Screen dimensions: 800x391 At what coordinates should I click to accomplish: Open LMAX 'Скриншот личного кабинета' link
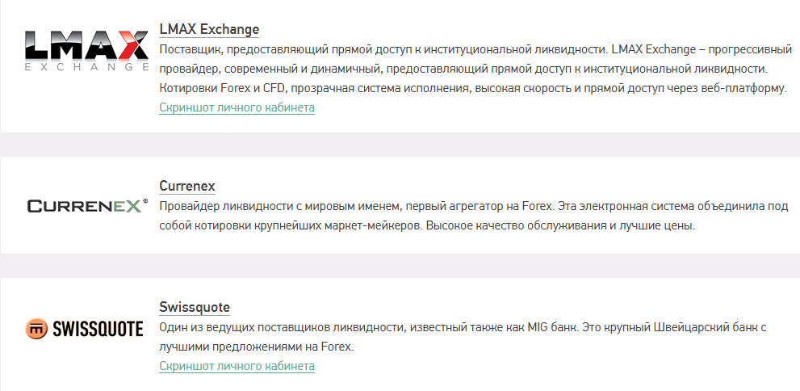(237, 107)
